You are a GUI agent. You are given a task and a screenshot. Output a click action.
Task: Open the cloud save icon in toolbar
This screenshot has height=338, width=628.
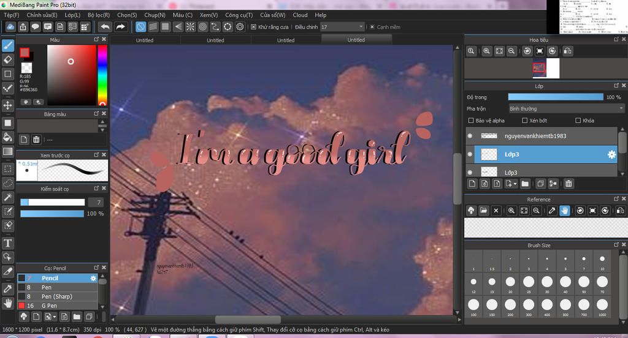tap(10, 27)
